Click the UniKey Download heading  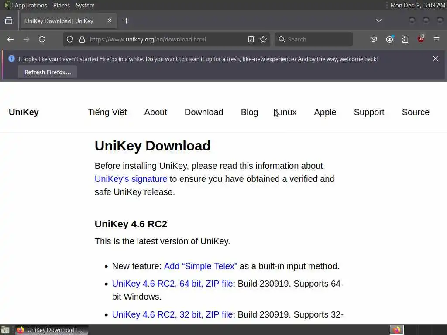[152, 146]
